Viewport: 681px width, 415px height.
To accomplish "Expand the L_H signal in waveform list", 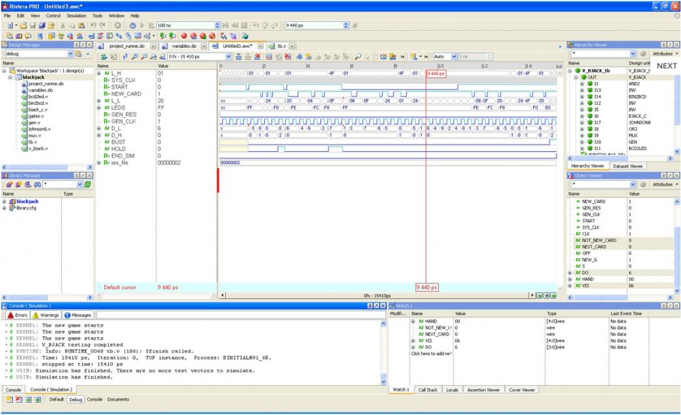I will [99, 74].
